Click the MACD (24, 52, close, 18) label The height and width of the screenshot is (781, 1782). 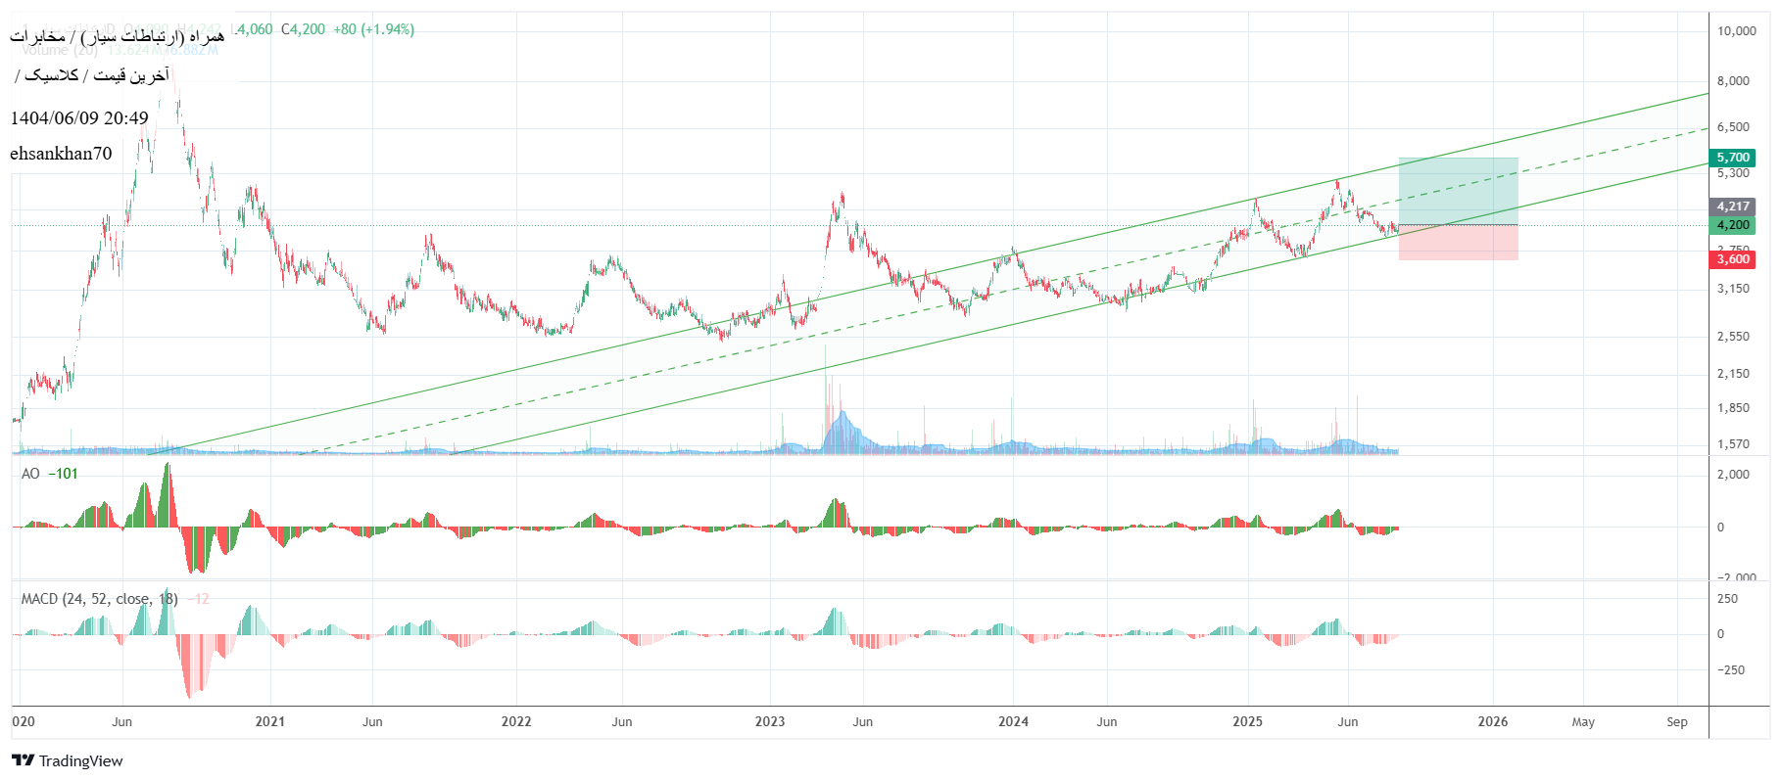100,599
